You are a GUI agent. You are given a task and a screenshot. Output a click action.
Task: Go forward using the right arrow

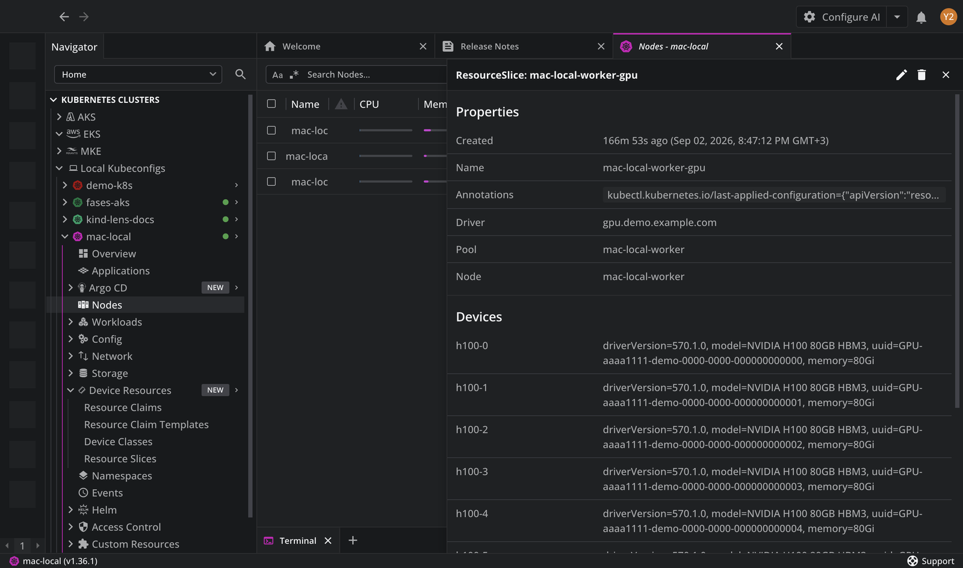(x=84, y=17)
